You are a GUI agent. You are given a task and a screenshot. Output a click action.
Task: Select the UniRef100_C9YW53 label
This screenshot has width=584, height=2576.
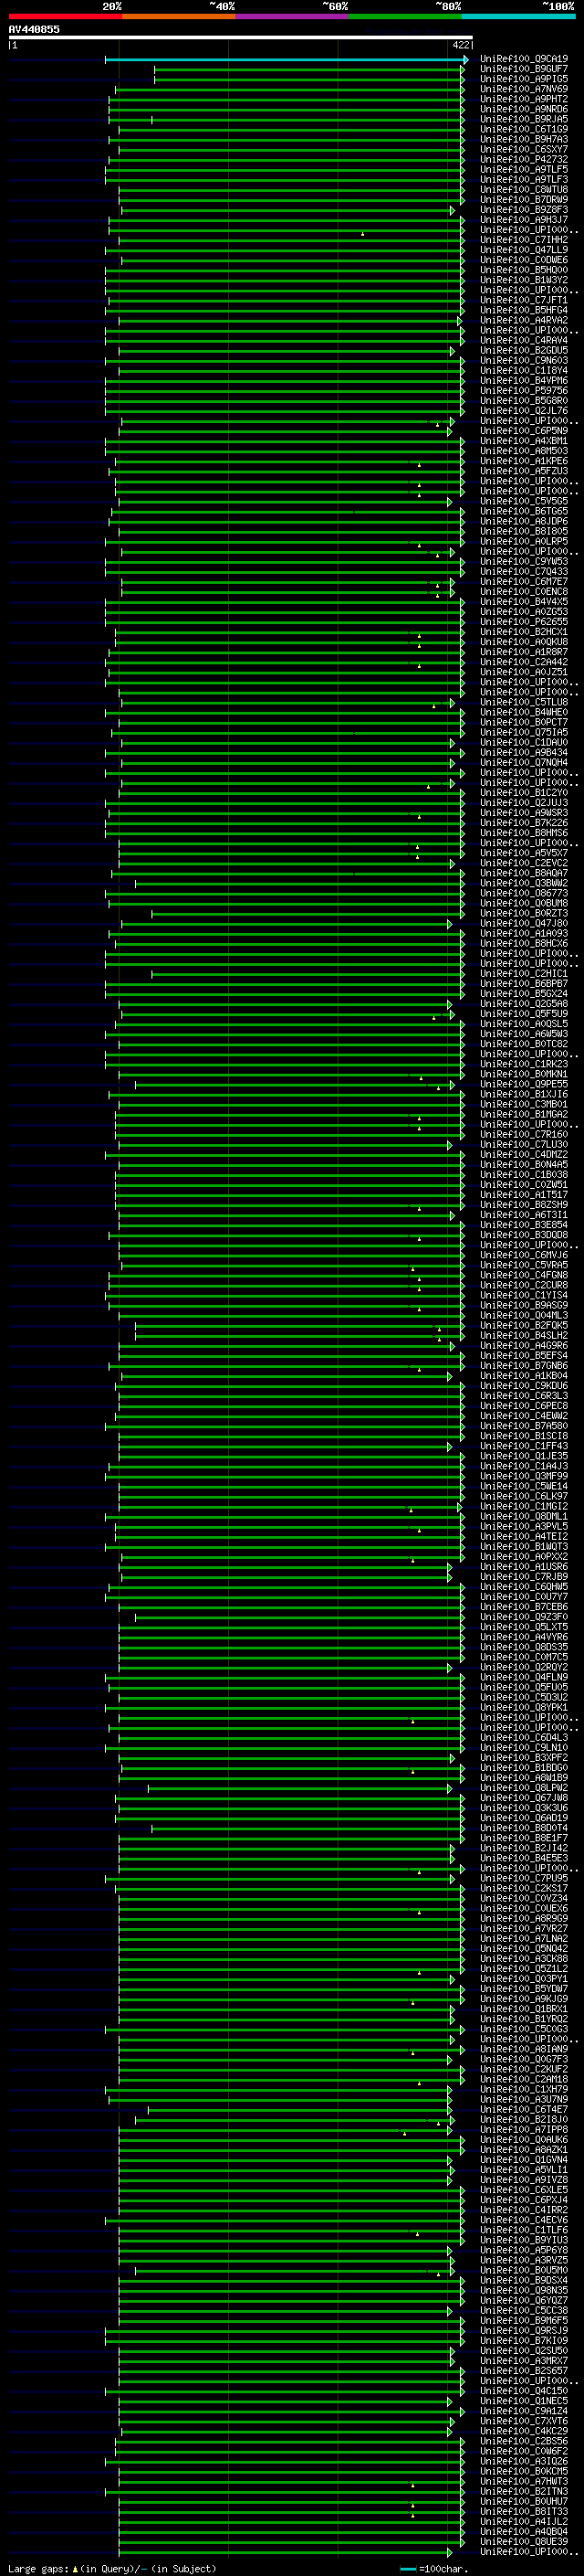[x=524, y=561]
